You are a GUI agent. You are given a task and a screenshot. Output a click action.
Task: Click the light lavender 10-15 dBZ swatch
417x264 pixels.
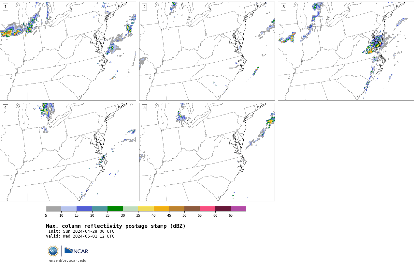(69, 209)
